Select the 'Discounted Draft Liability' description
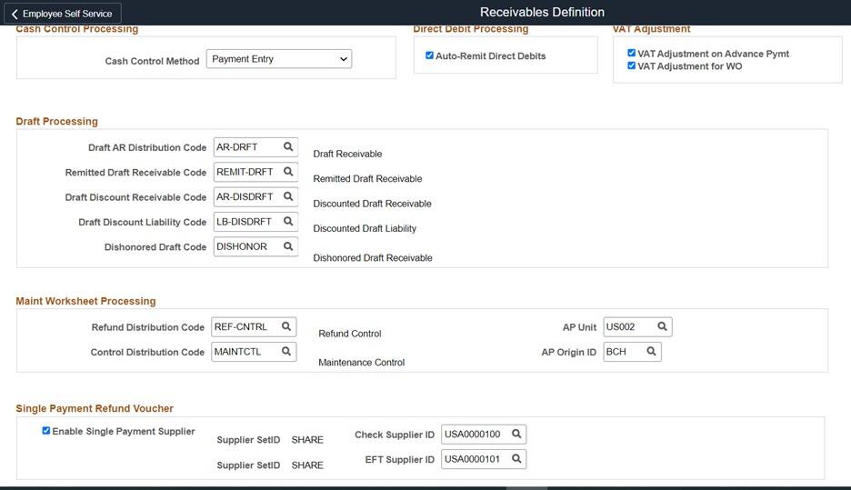The height and width of the screenshot is (490, 851). [365, 228]
